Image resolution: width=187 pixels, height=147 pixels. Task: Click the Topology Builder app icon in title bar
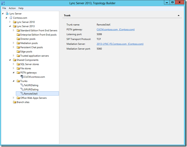(x=3, y=3)
